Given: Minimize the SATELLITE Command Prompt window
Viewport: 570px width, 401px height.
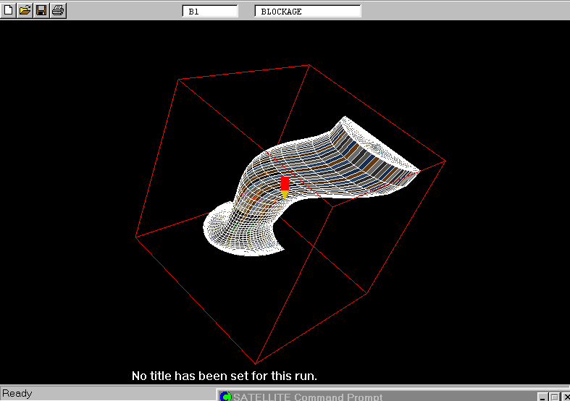Looking at the screenshot, I should pyautogui.click(x=542, y=397).
